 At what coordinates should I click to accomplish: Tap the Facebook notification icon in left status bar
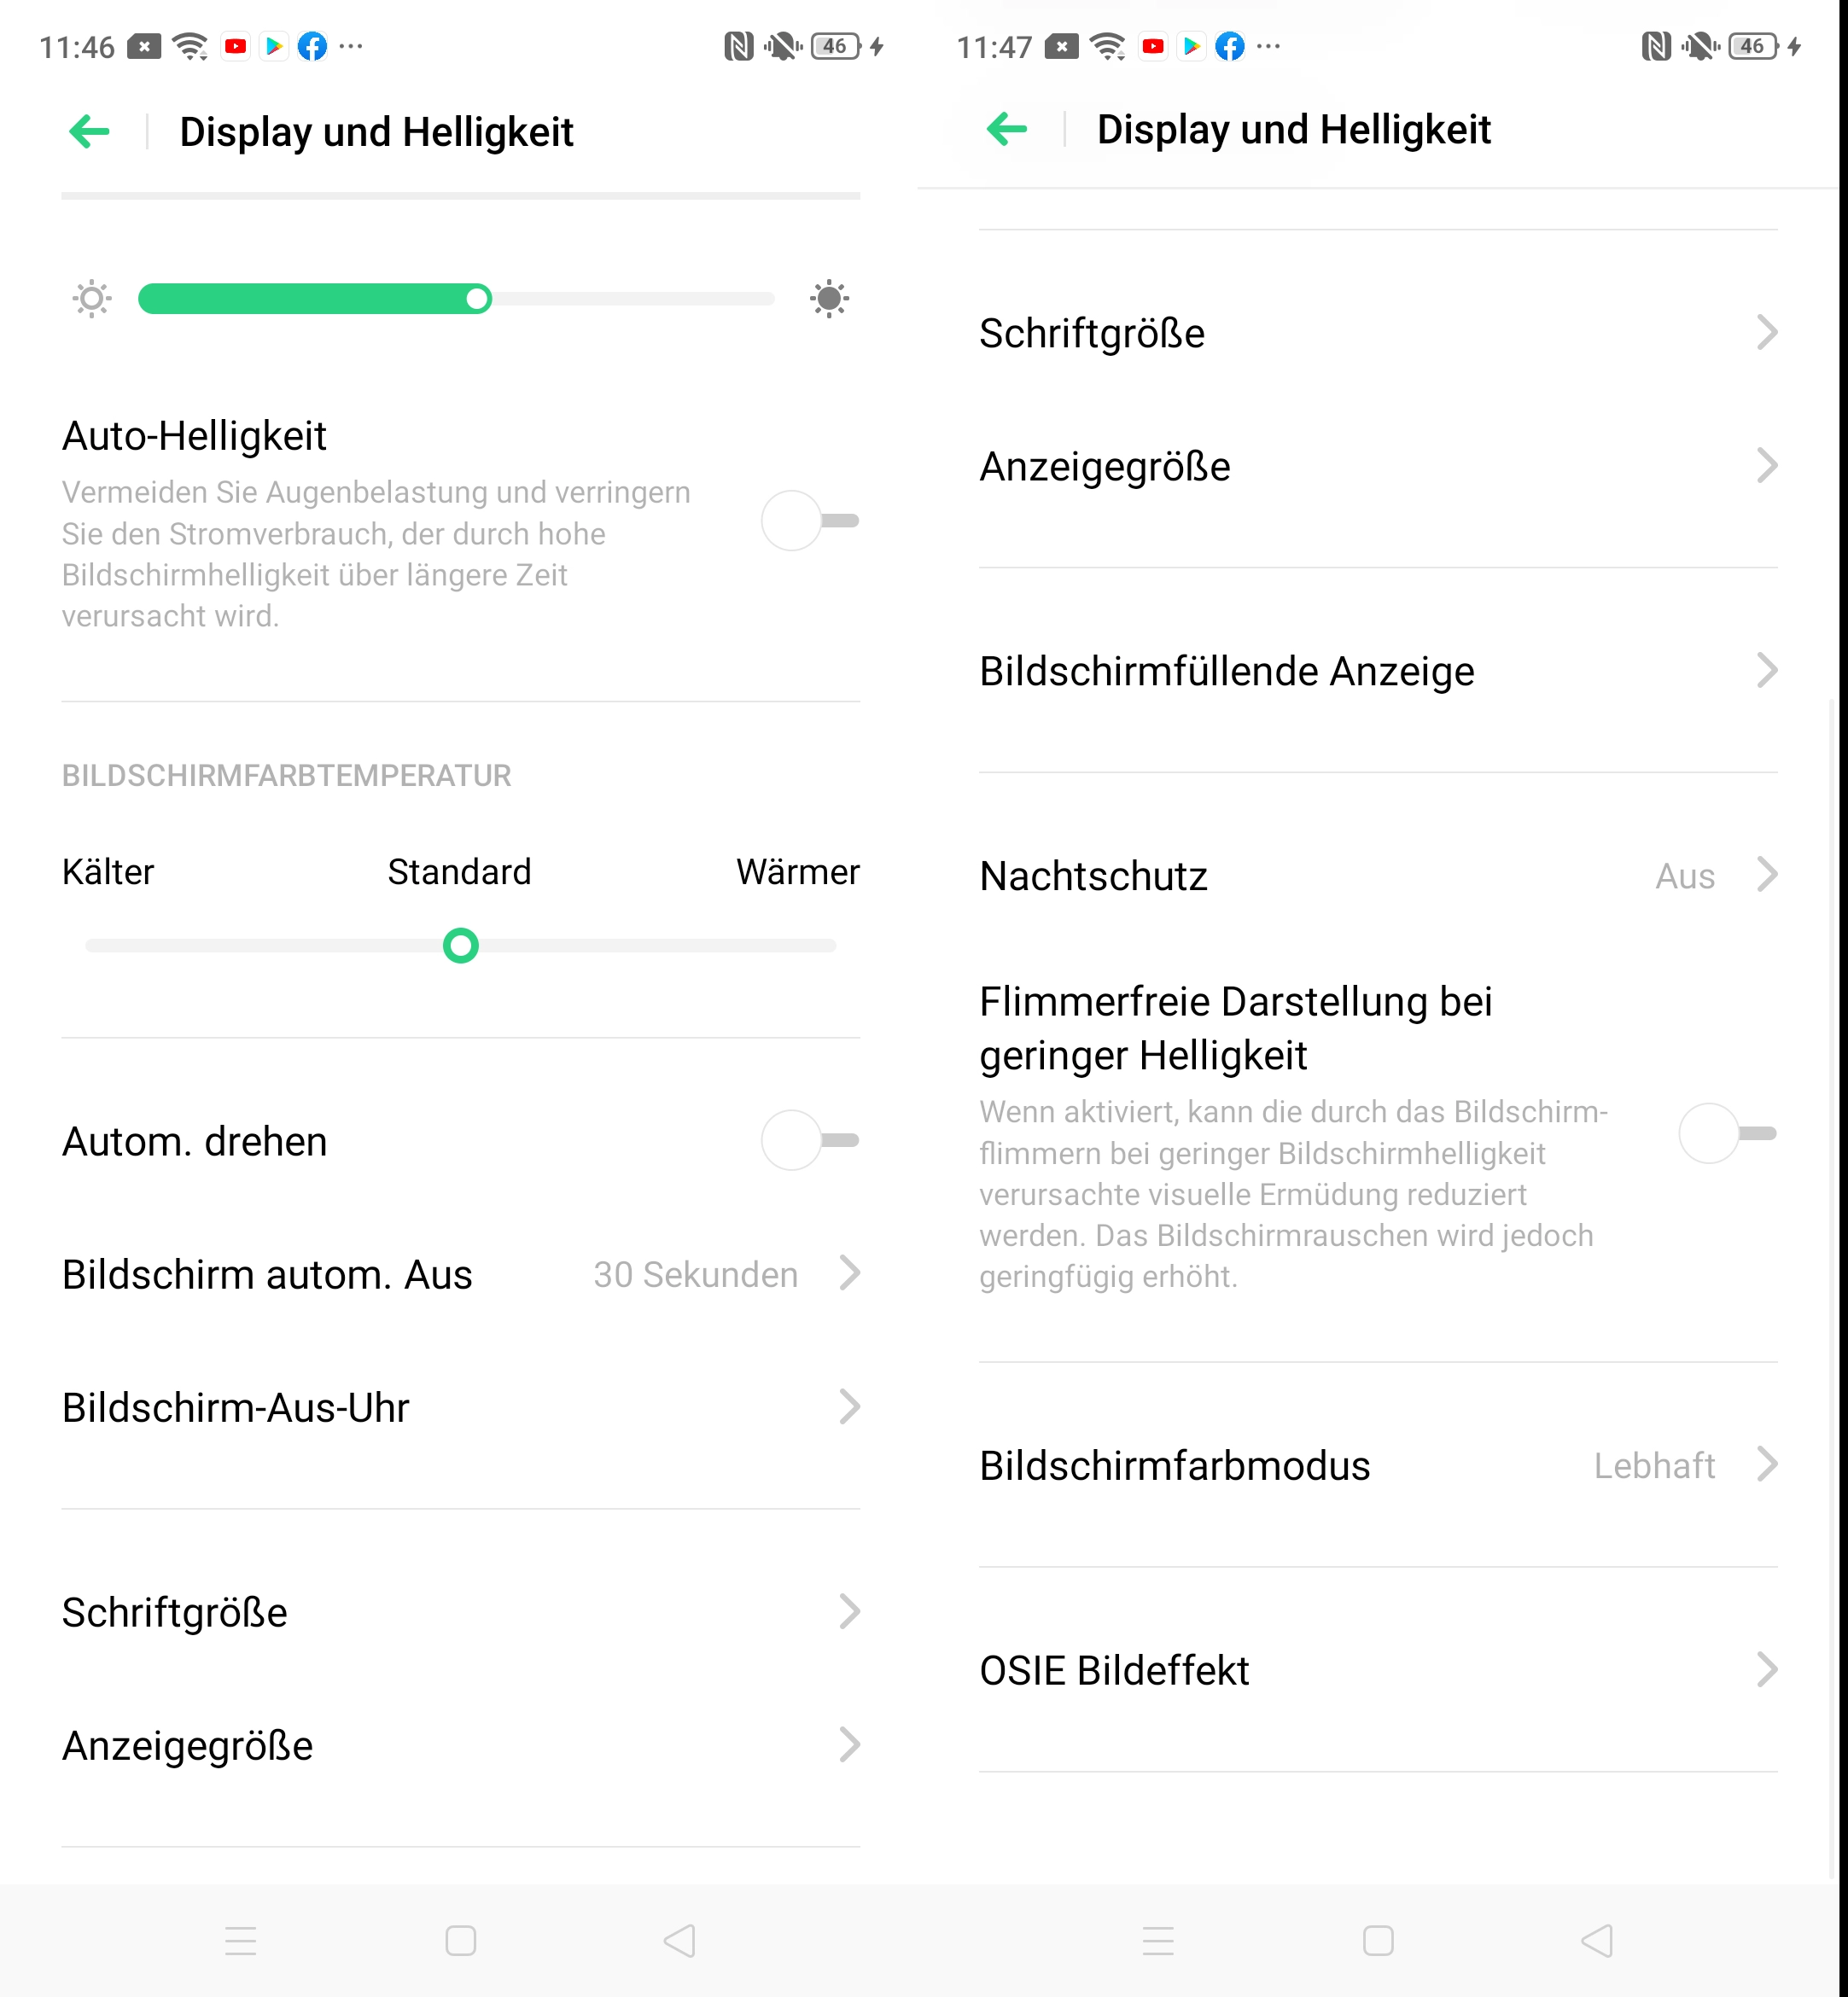pyautogui.click(x=313, y=46)
